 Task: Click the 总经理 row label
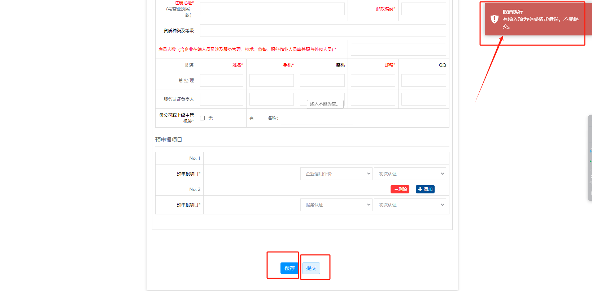pyautogui.click(x=186, y=81)
